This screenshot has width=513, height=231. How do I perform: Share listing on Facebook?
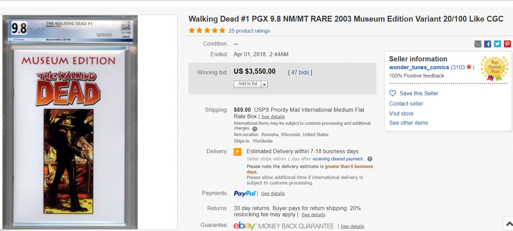(x=488, y=44)
